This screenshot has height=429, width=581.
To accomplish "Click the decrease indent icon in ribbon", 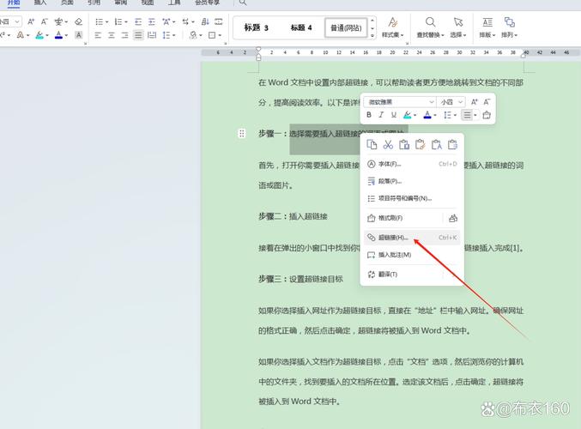I will [x=138, y=21].
